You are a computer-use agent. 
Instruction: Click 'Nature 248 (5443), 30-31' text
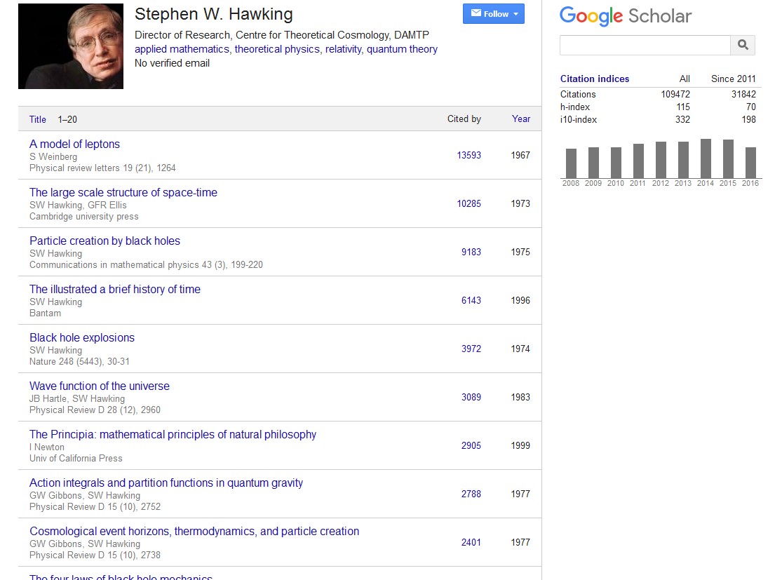click(79, 362)
